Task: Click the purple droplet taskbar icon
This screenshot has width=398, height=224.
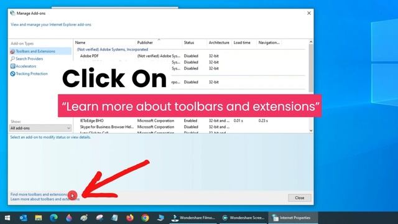Action: 69,218
